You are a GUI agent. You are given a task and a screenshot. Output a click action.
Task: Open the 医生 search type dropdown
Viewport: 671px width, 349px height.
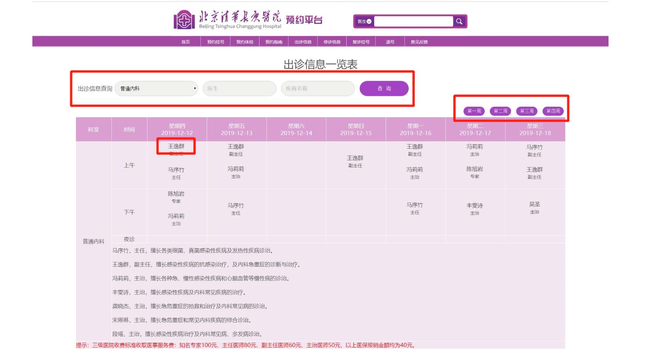pos(364,22)
